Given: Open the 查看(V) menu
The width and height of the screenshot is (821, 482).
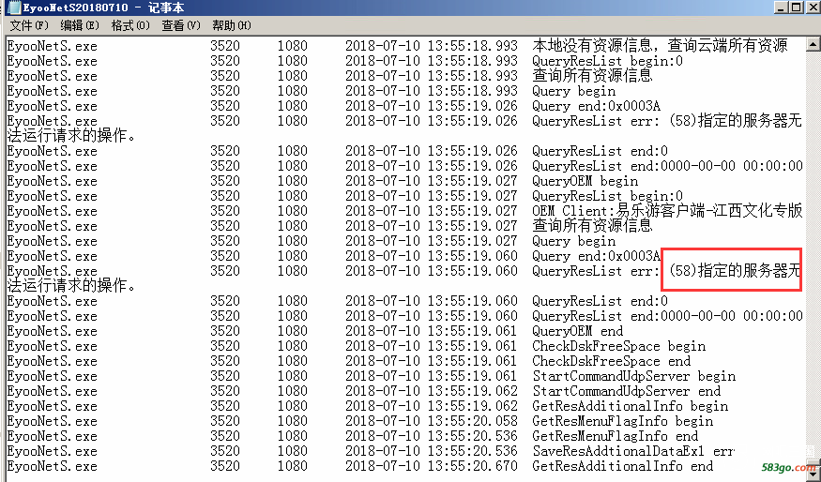Looking at the screenshot, I should coord(181,25).
